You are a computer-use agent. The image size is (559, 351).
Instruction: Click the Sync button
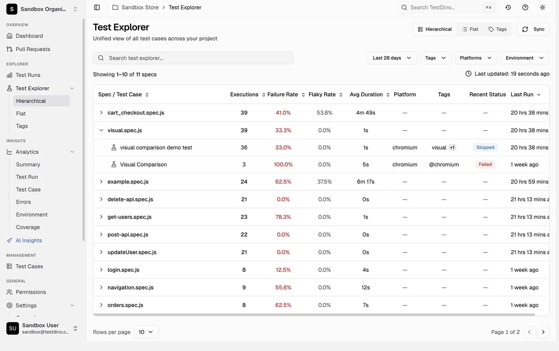click(x=533, y=29)
